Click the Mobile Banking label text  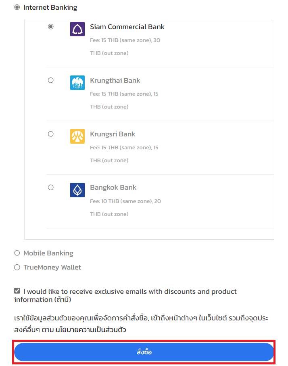pos(48,253)
